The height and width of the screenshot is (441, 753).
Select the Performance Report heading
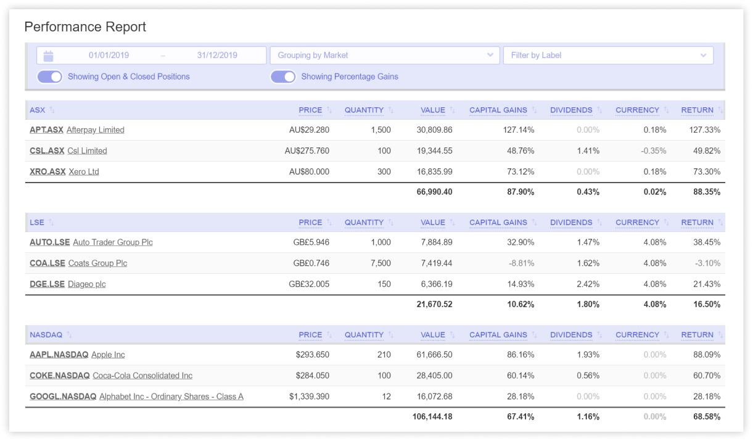pyautogui.click(x=85, y=27)
